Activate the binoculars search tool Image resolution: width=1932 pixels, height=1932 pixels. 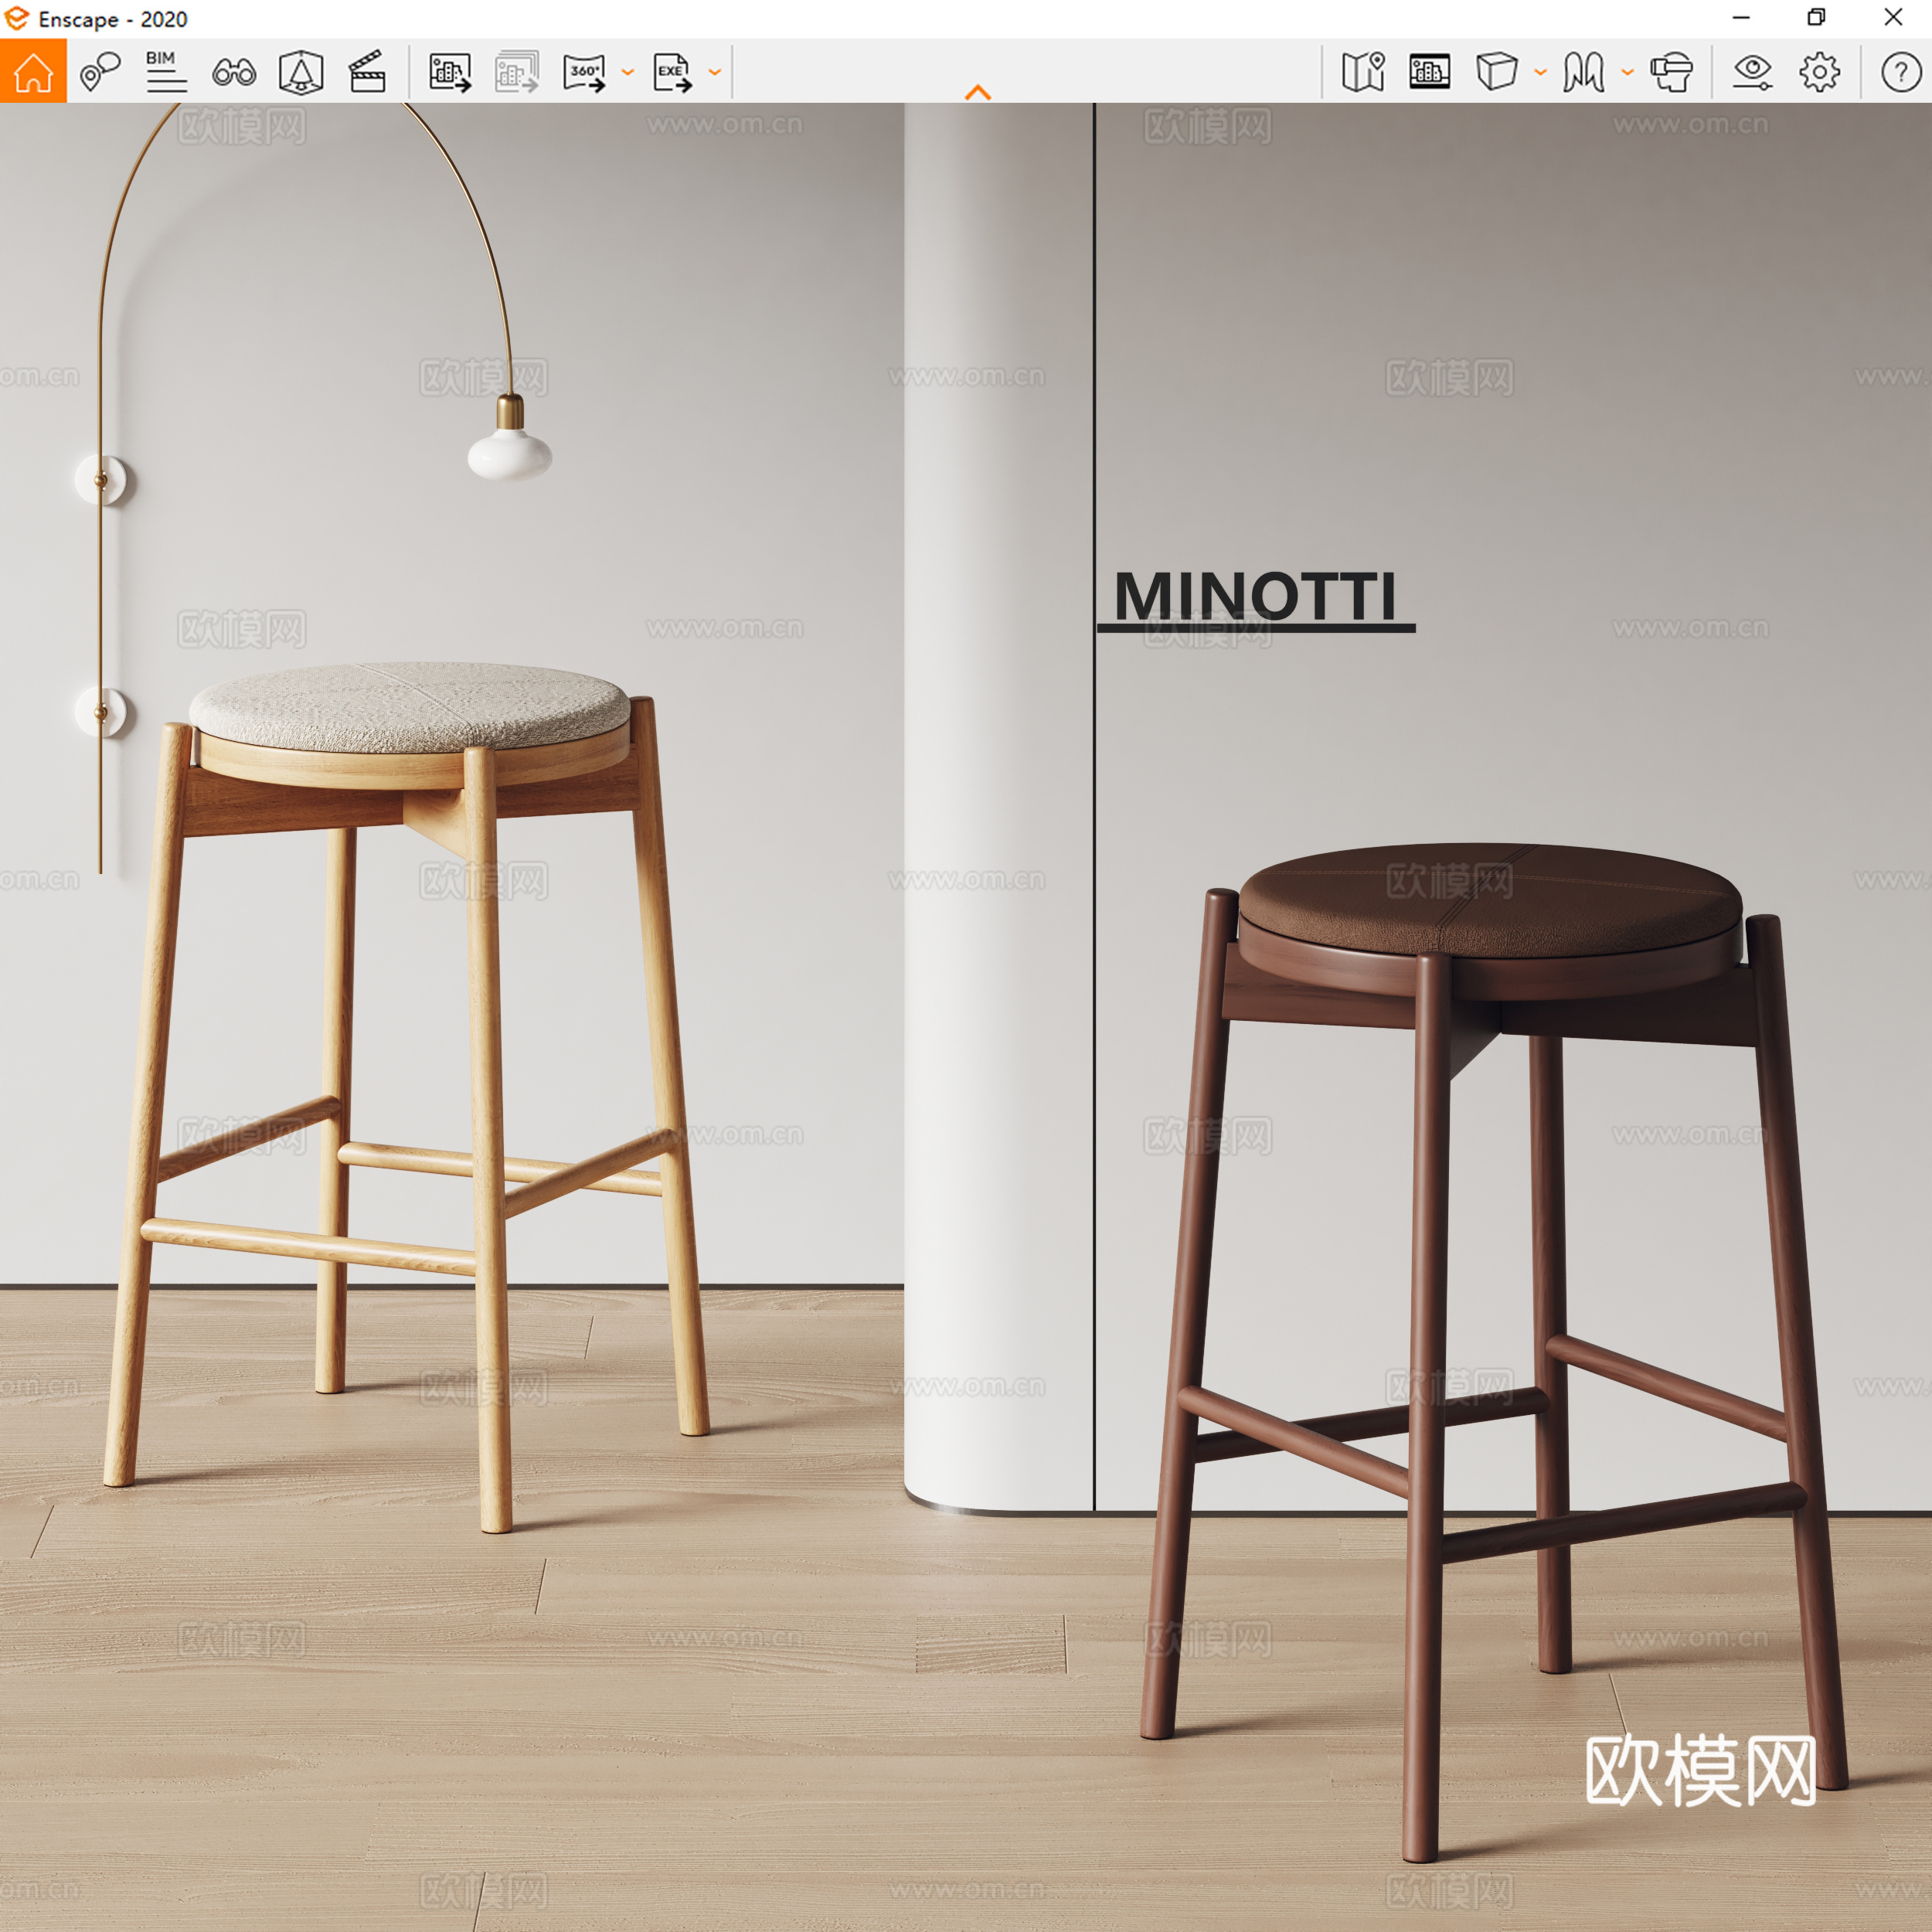tap(233, 70)
